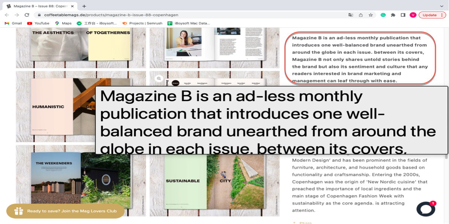Click the zoom magnifier on product image
The image size is (449, 224).
coord(159,78)
